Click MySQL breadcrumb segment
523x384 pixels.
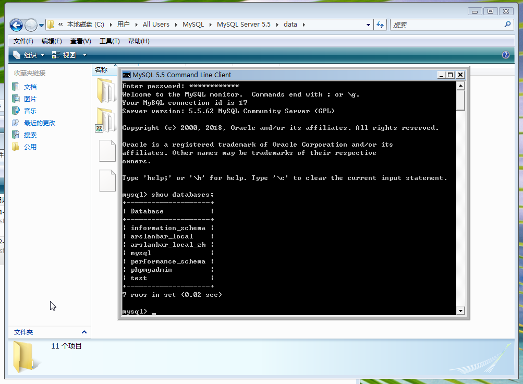click(x=193, y=25)
